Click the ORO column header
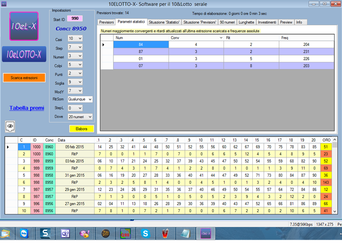This screenshot has height=248, width=342. 326,140
